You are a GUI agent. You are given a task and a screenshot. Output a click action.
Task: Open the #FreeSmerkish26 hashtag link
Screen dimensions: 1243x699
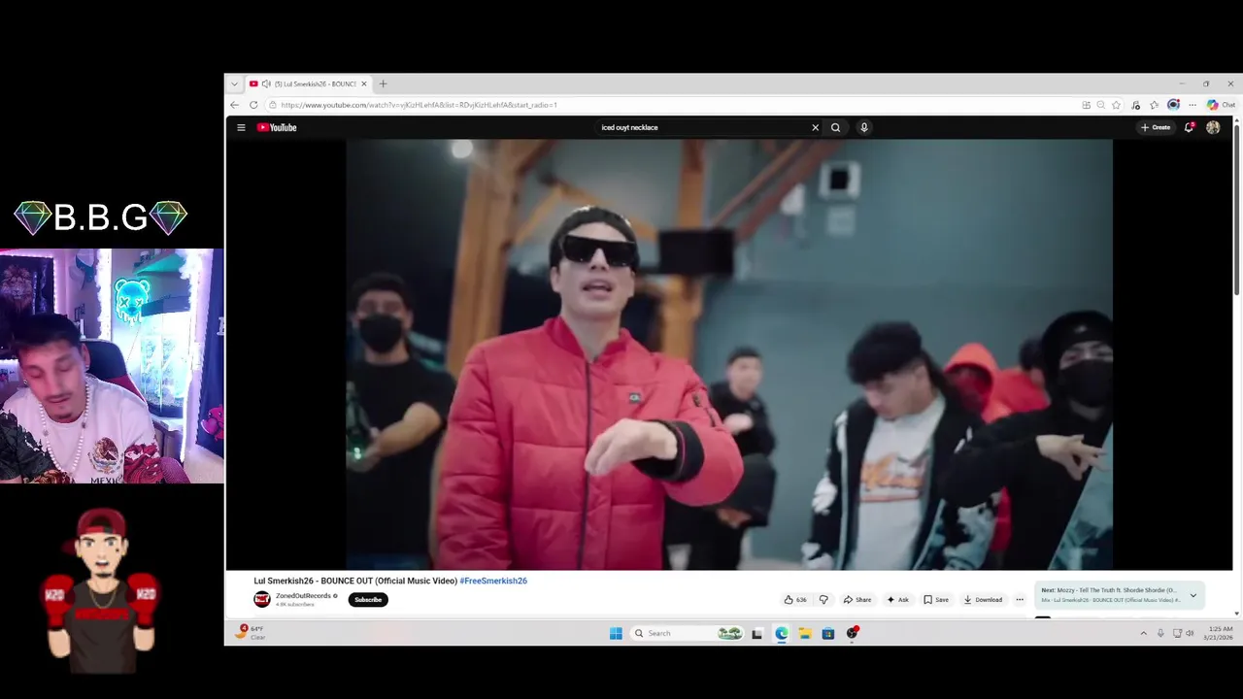click(x=493, y=581)
